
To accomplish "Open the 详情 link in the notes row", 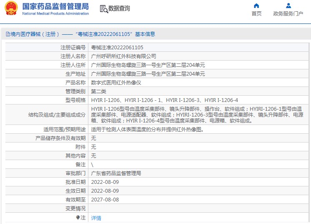I will coord(96,218).
